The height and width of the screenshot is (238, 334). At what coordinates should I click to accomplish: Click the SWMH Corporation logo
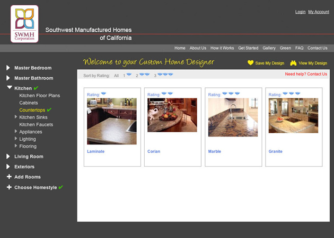click(x=24, y=24)
